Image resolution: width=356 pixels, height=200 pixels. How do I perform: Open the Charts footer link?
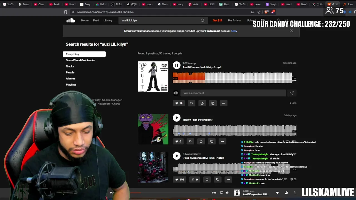click(x=116, y=104)
